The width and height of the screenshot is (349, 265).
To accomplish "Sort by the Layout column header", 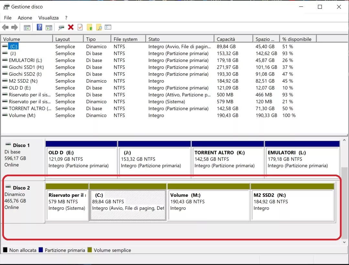I will tap(68, 39).
